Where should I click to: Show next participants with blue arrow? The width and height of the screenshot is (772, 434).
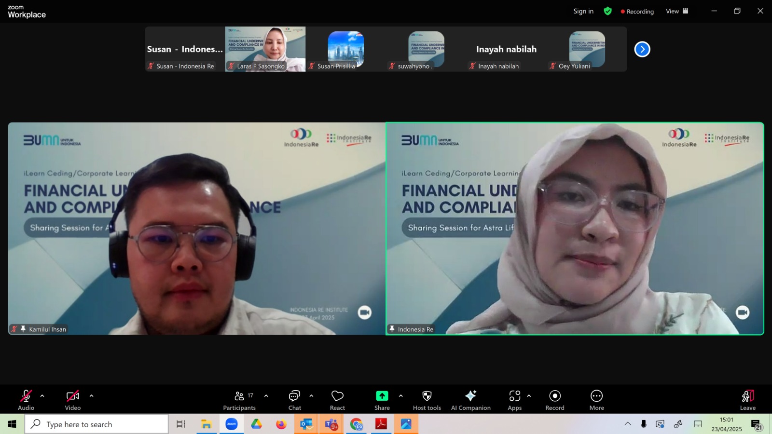click(642, 49)
